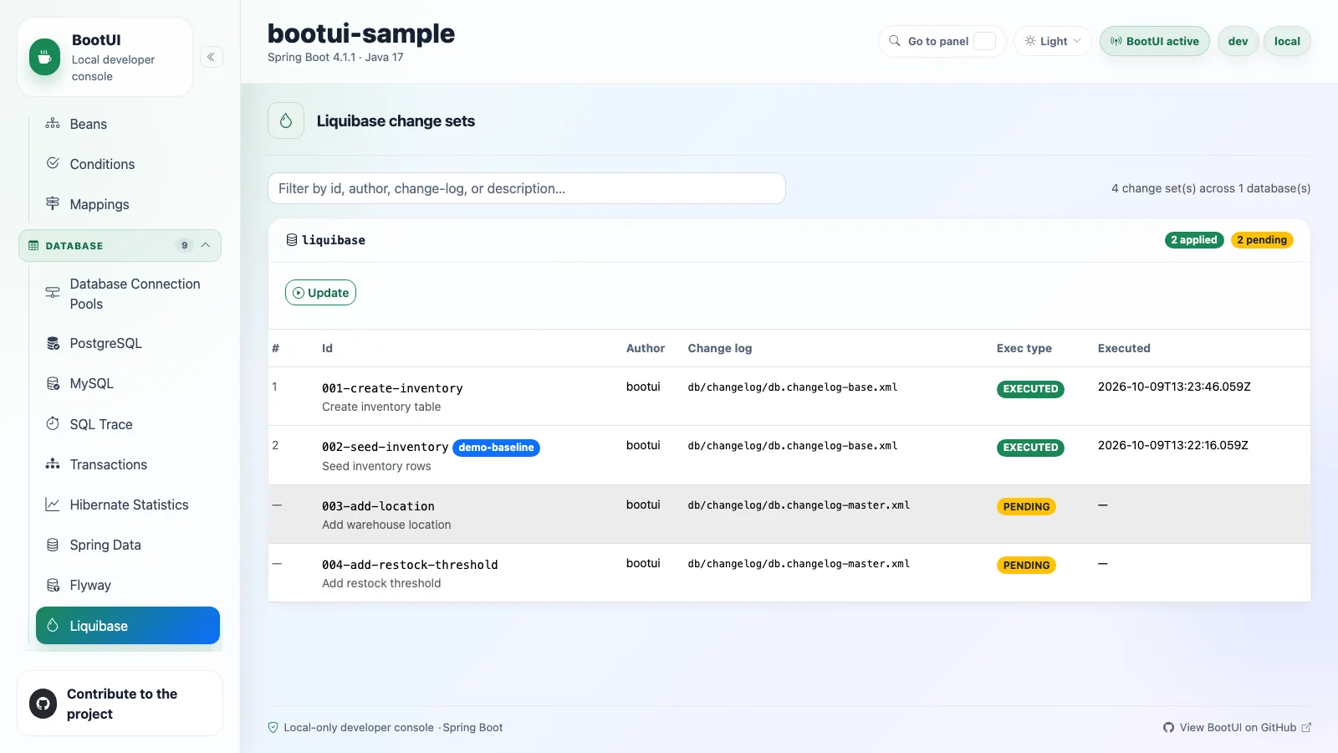The width and height of the screenshot is (1338, 753).
Task: Focus the change set filter input
Action: click(526, 188)
